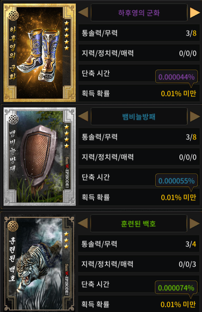
Task: Click the 통솔력/무력 row of 뱀비늘방패
Action: coord(139,137)
